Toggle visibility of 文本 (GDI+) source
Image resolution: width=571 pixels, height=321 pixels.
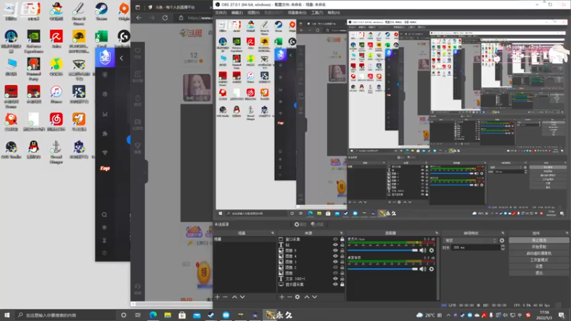pos(335,278)
